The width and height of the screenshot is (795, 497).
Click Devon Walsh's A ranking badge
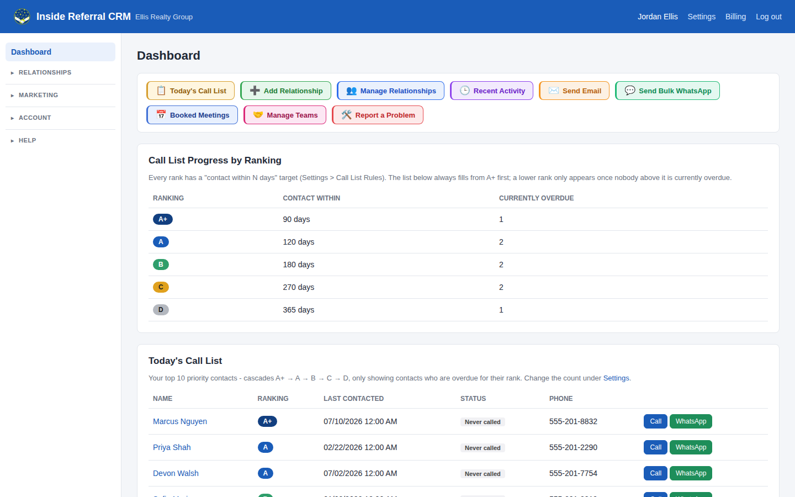point(266,473)
